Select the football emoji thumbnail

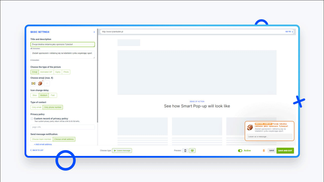40,83
